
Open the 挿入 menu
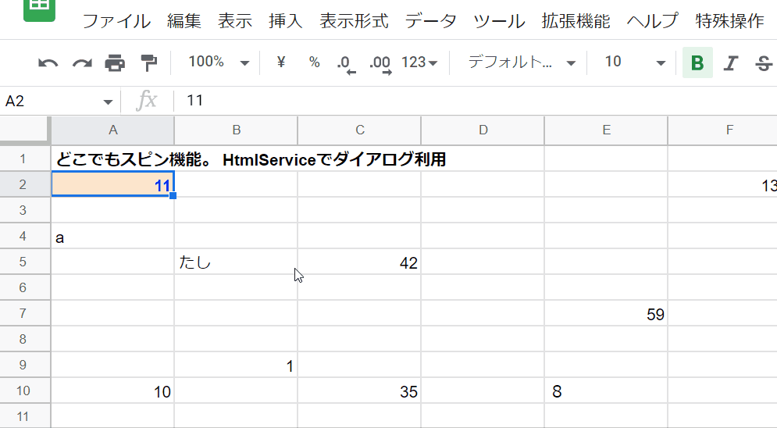click(x=286, y=21)
